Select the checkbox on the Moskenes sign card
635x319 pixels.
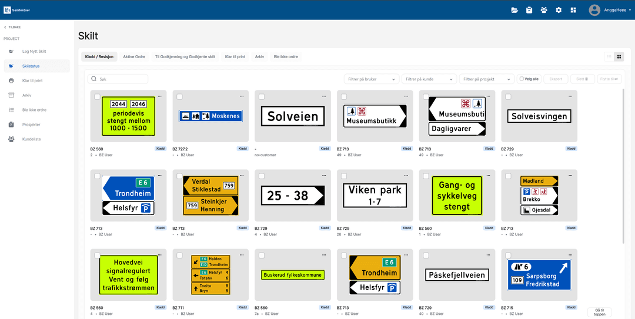pos(179,97)
